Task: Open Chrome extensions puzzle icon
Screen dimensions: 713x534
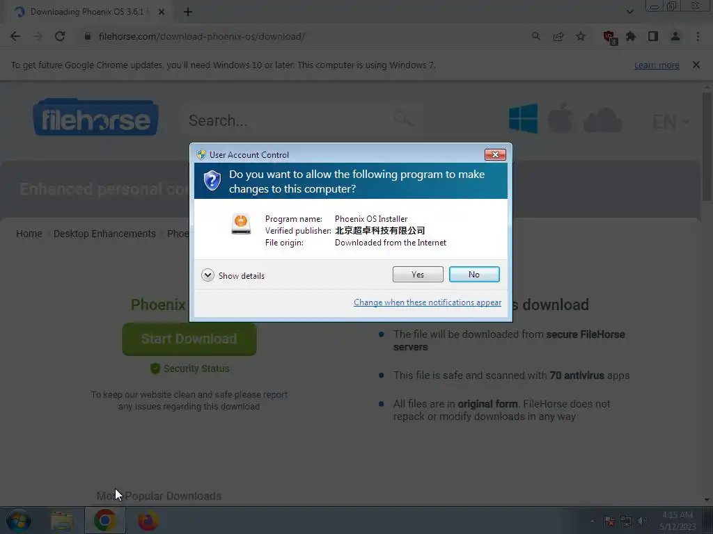Action: [x=631, y=36]
